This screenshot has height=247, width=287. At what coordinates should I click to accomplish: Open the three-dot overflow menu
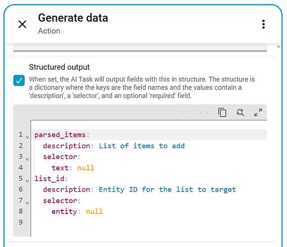click(x=263, y=24)
